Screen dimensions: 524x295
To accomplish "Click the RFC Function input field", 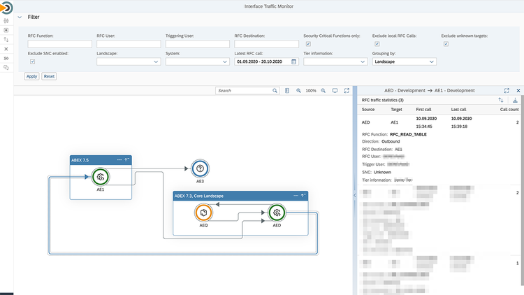I will point(60,44).
